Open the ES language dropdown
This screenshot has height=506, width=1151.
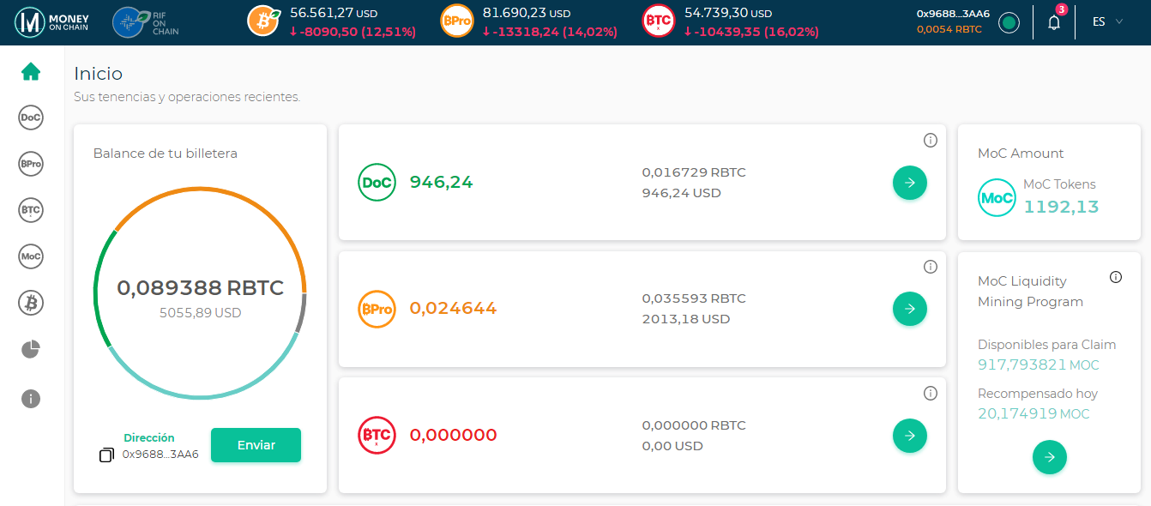pyautogui.click(x=1108, y=22)
